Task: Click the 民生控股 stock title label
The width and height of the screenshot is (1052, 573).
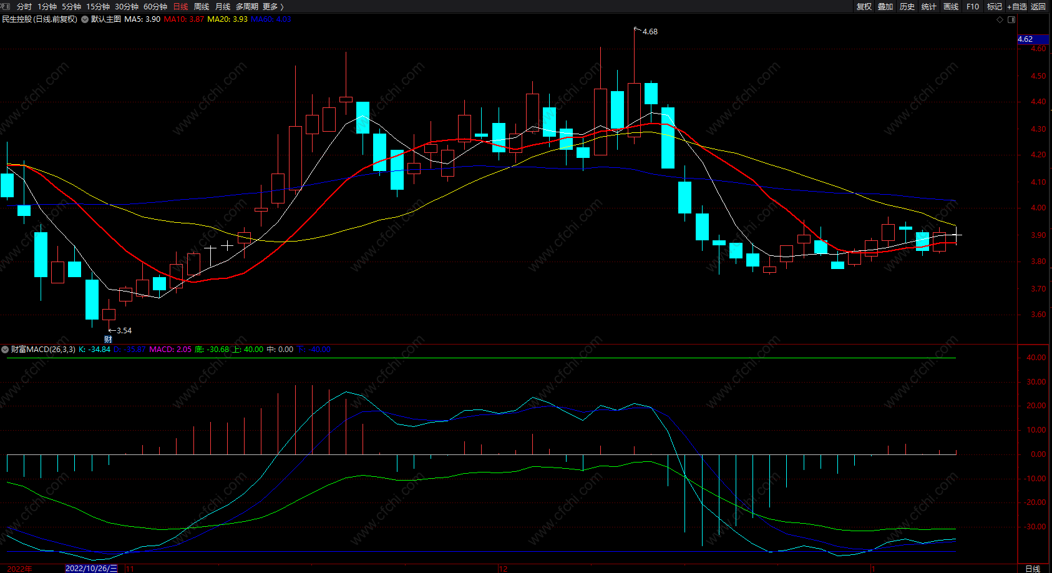Action: (40, 19)
